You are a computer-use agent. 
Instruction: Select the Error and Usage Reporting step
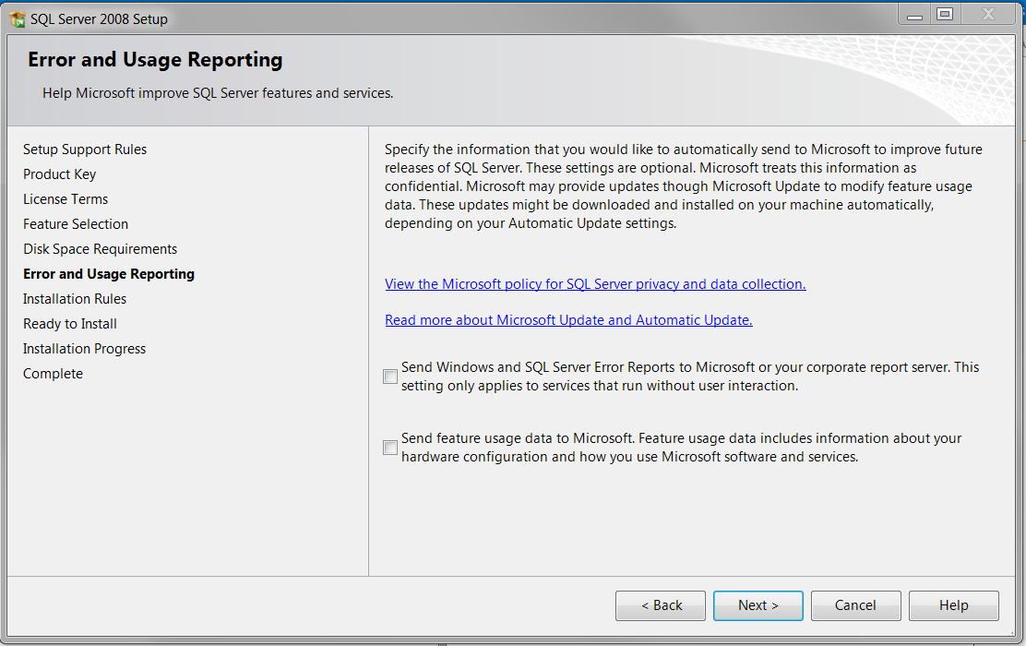109,274
